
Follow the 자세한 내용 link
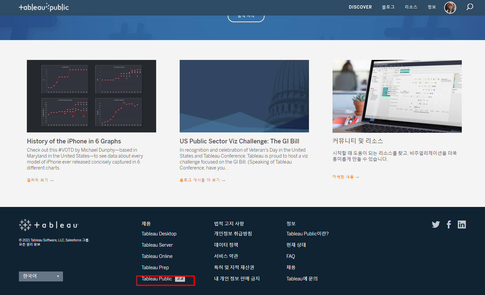click(346, 177)
